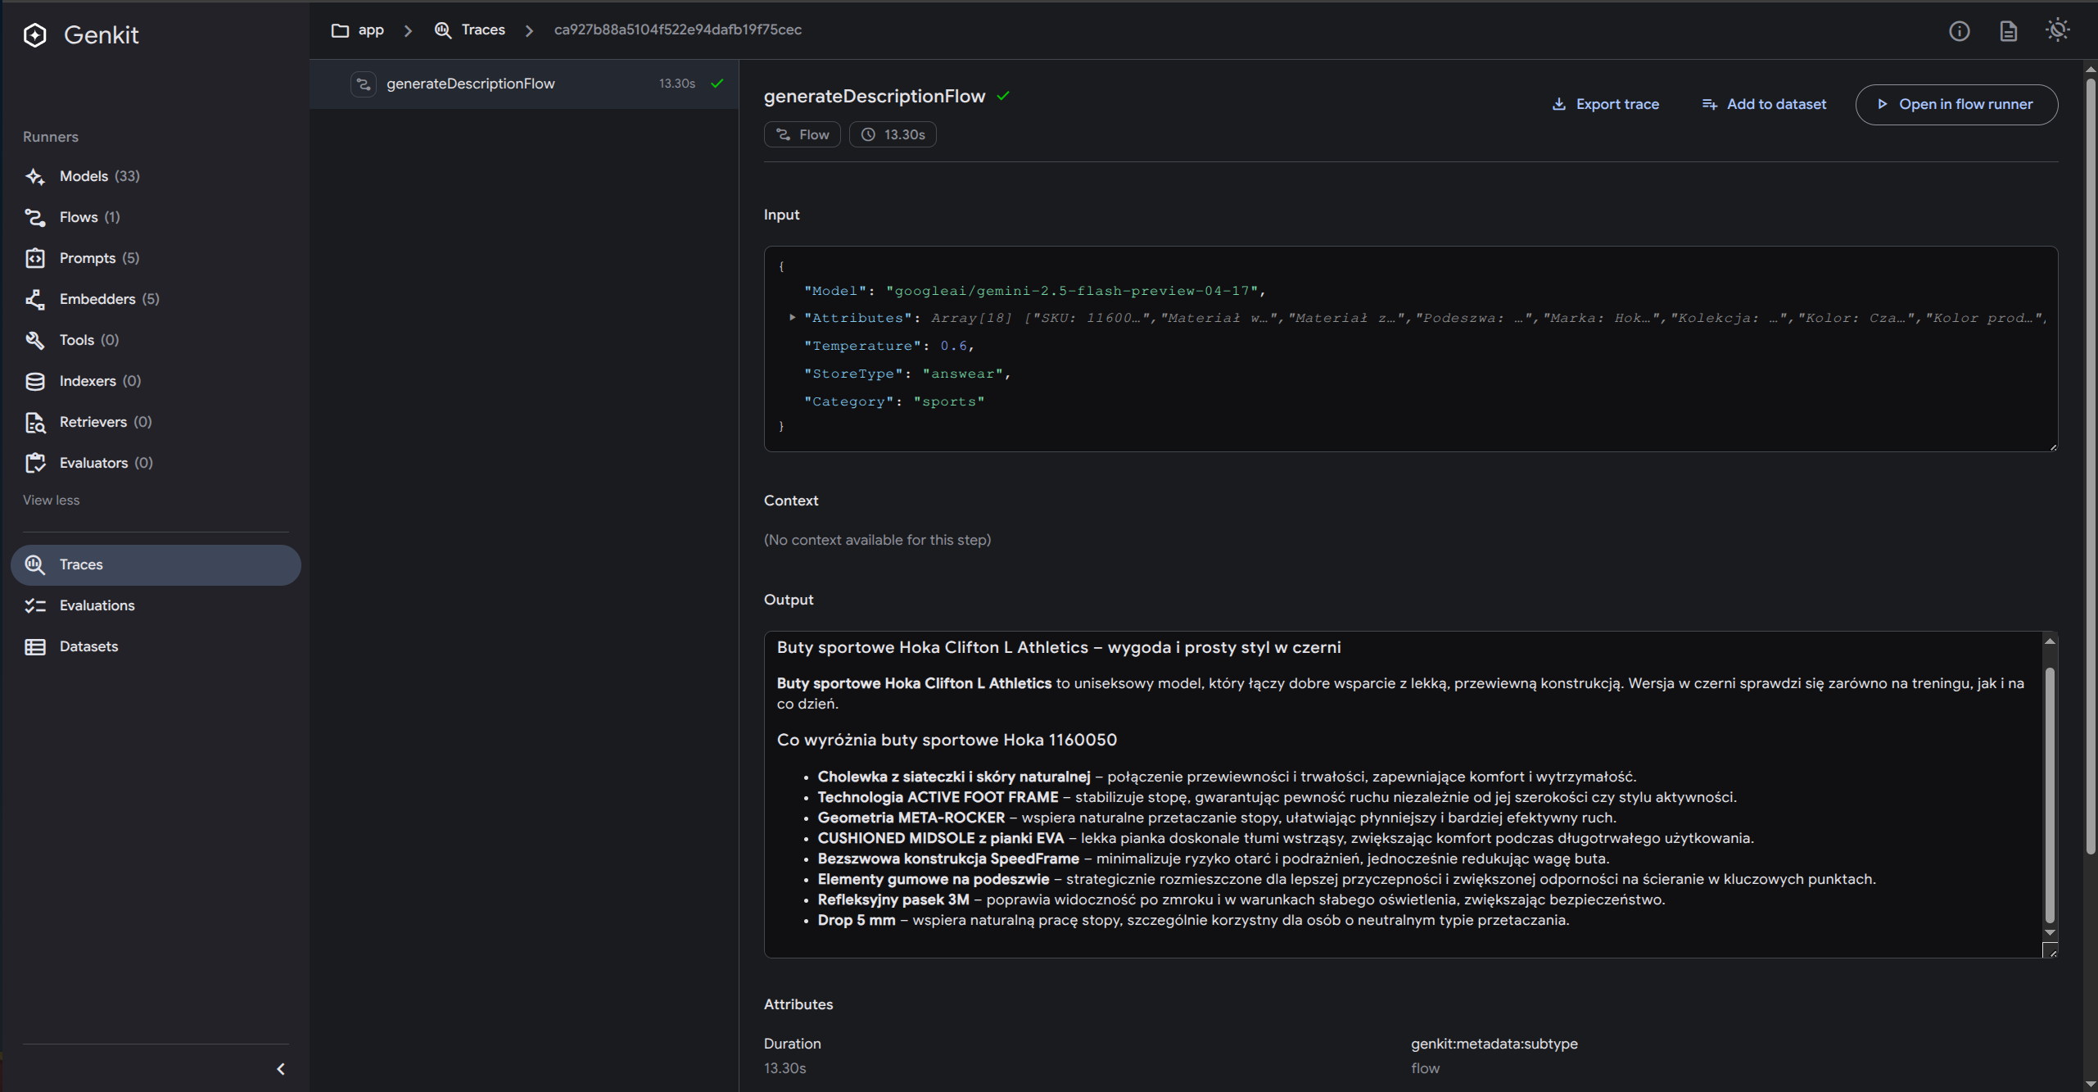Click Export trace button
2098x1092 pixels.
(x=1605, y=104)
